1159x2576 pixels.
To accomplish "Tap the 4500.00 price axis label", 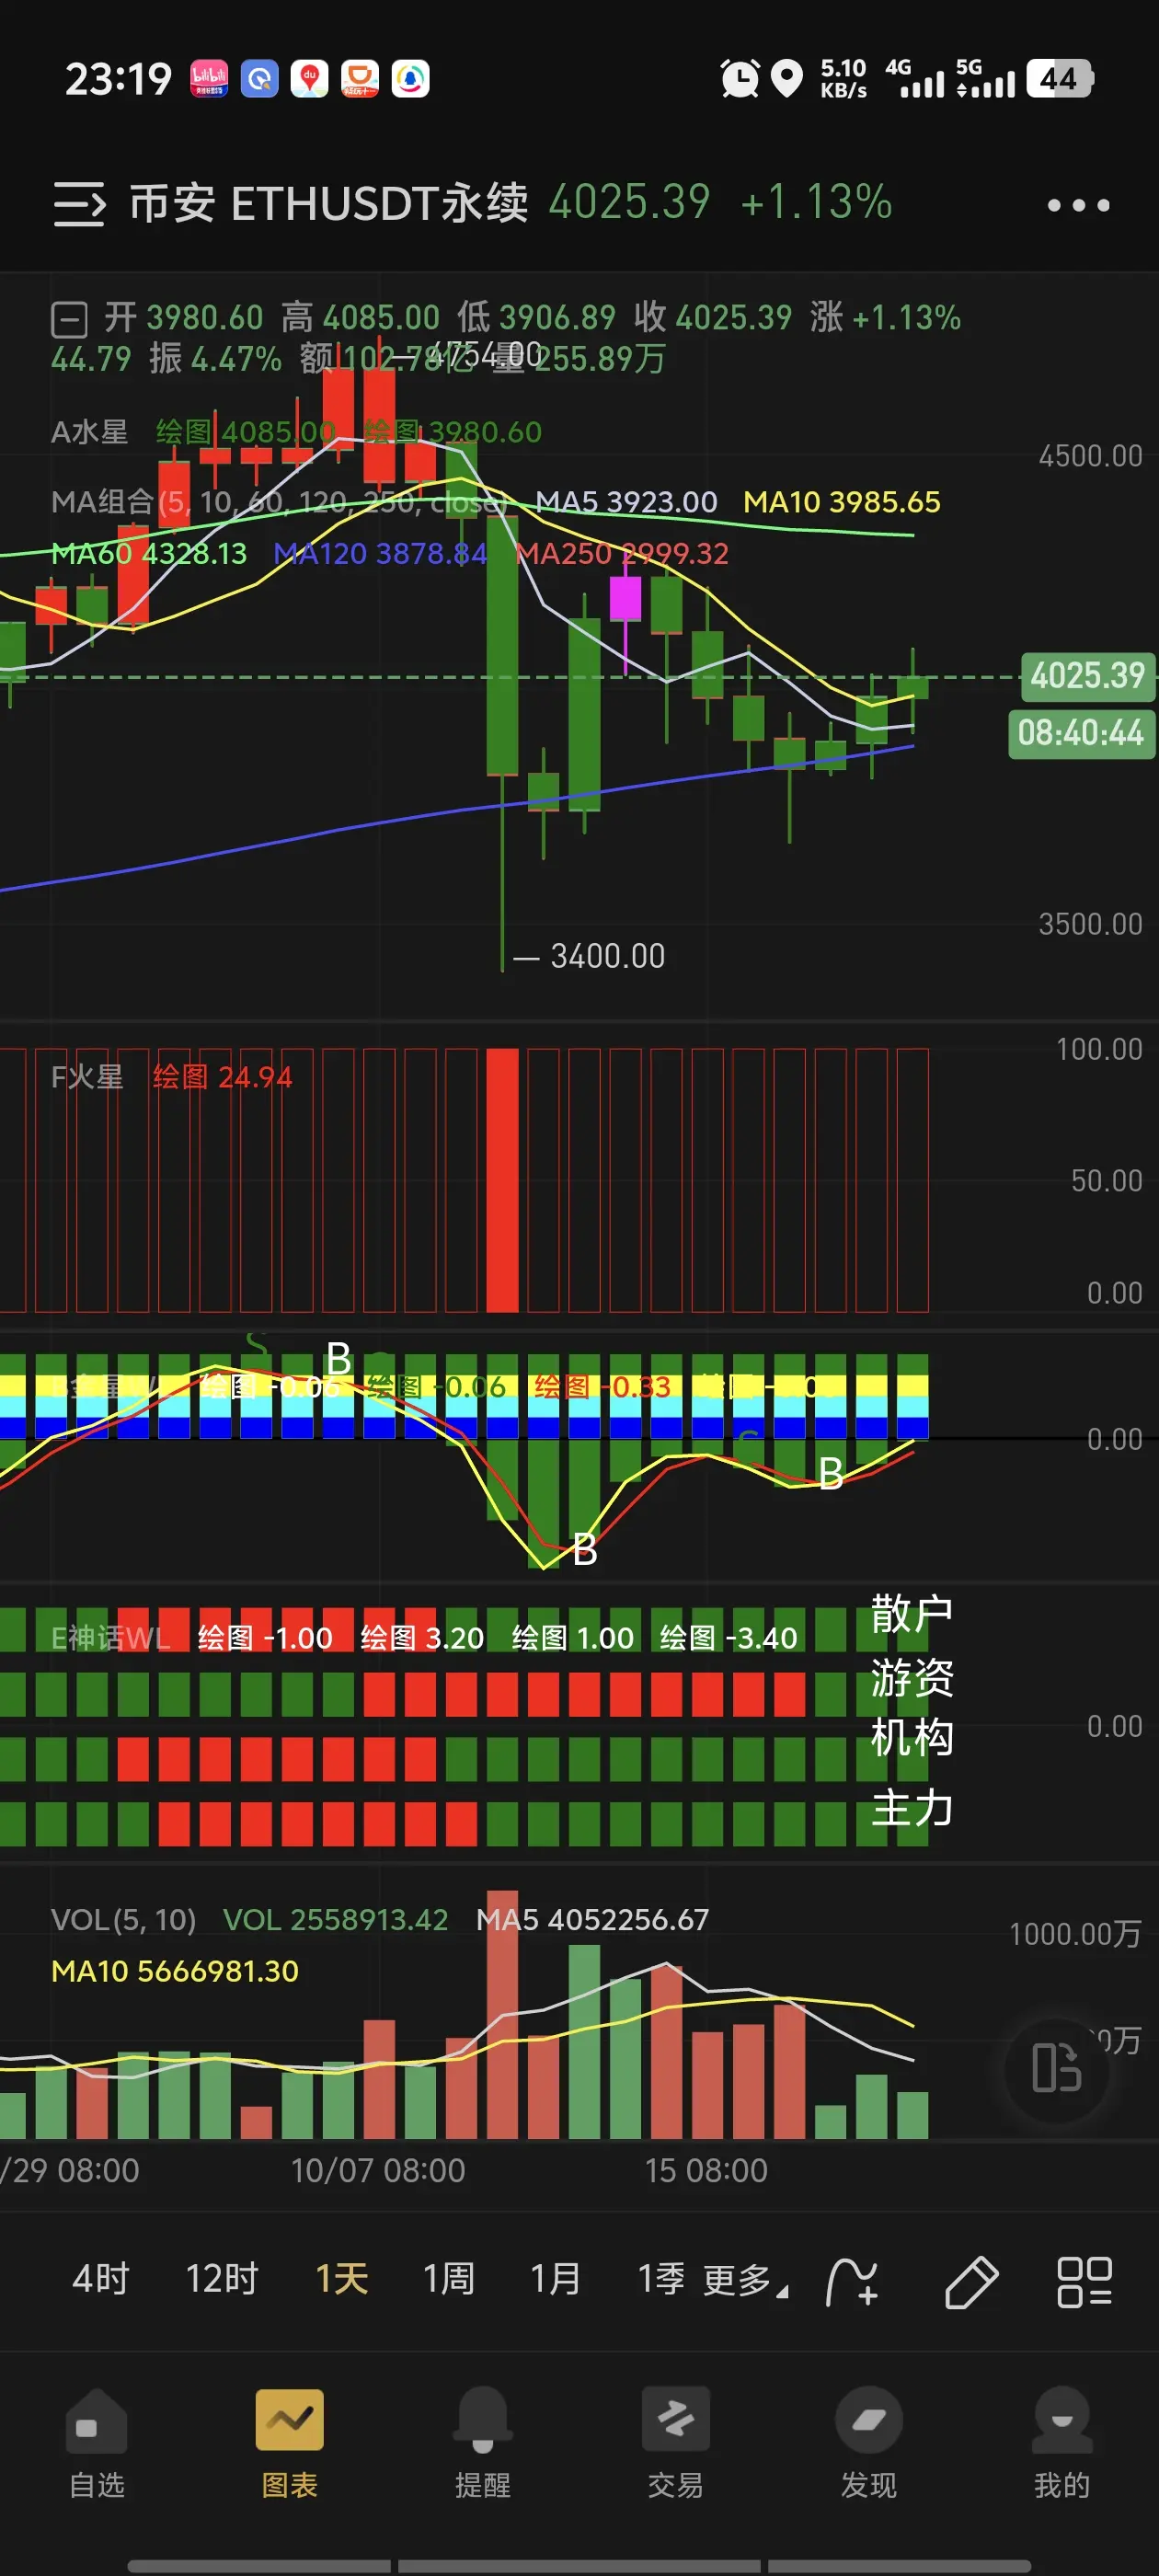I will click(x=1090, y=456).
